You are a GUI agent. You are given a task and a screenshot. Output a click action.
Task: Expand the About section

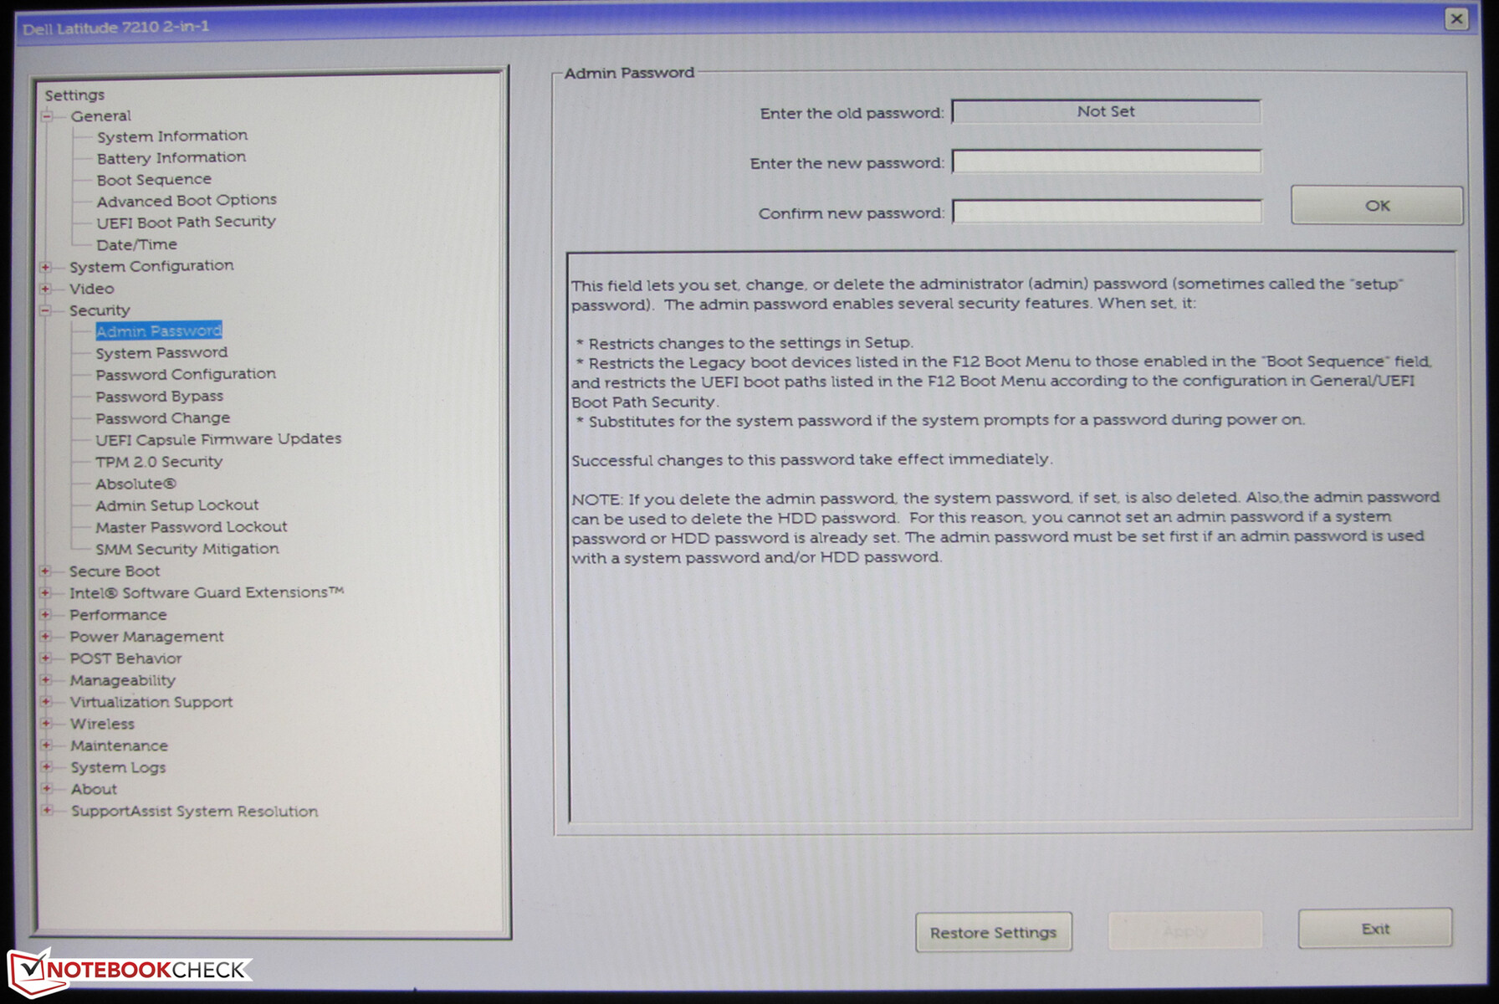click(x=47, y=788)
